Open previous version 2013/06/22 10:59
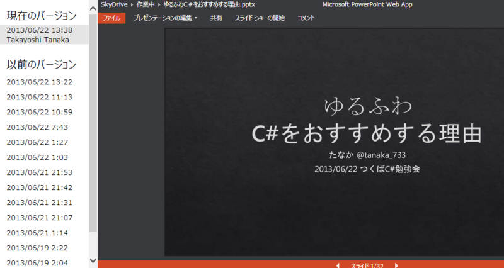The height and width of the screenshot is (268, 504). 40,112
